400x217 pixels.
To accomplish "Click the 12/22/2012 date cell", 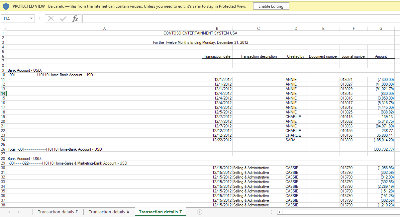I will pos(222,140).
